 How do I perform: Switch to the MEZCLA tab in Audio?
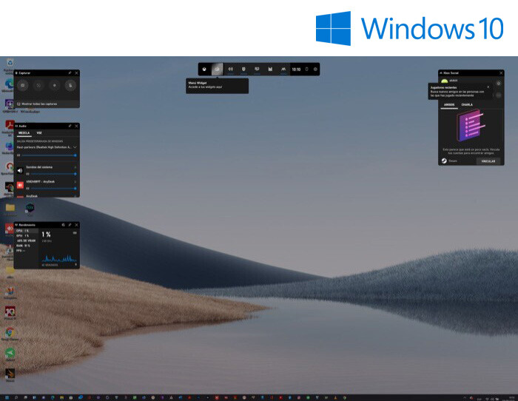point(24,132)
